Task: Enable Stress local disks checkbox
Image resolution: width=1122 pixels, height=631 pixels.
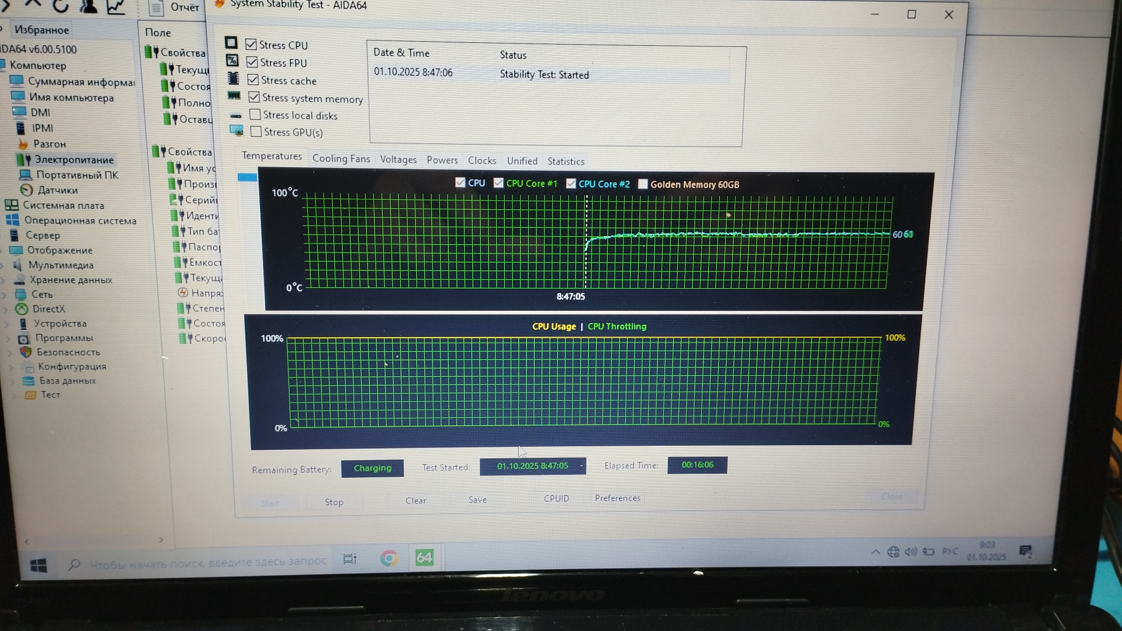Action: (x=255, y=115)
